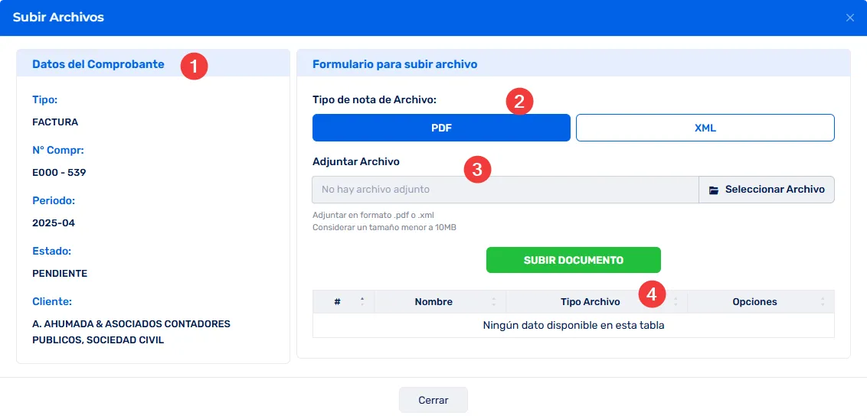
Task: Close the Subir Archivos dialog with X
Action: click(849, 18)
